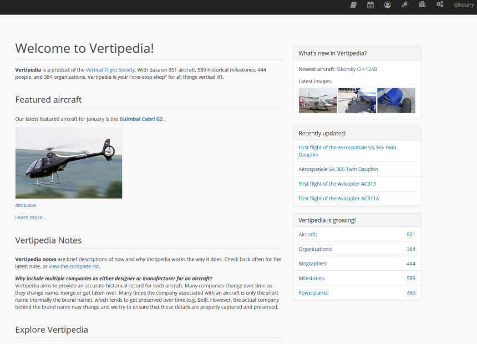This screenshot has width=477, height=344.
Task: Open the Organizations: 384 row
Action: point(357,249)
